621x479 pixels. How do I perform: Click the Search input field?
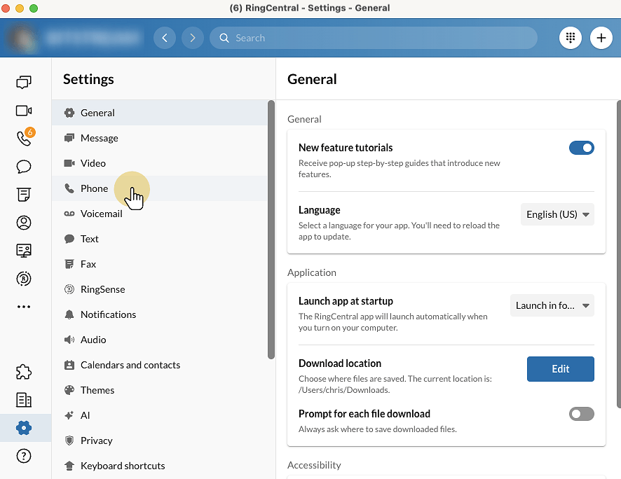pos(378,38)
